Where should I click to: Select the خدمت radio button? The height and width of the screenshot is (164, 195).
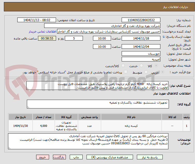tap(141, 66)
